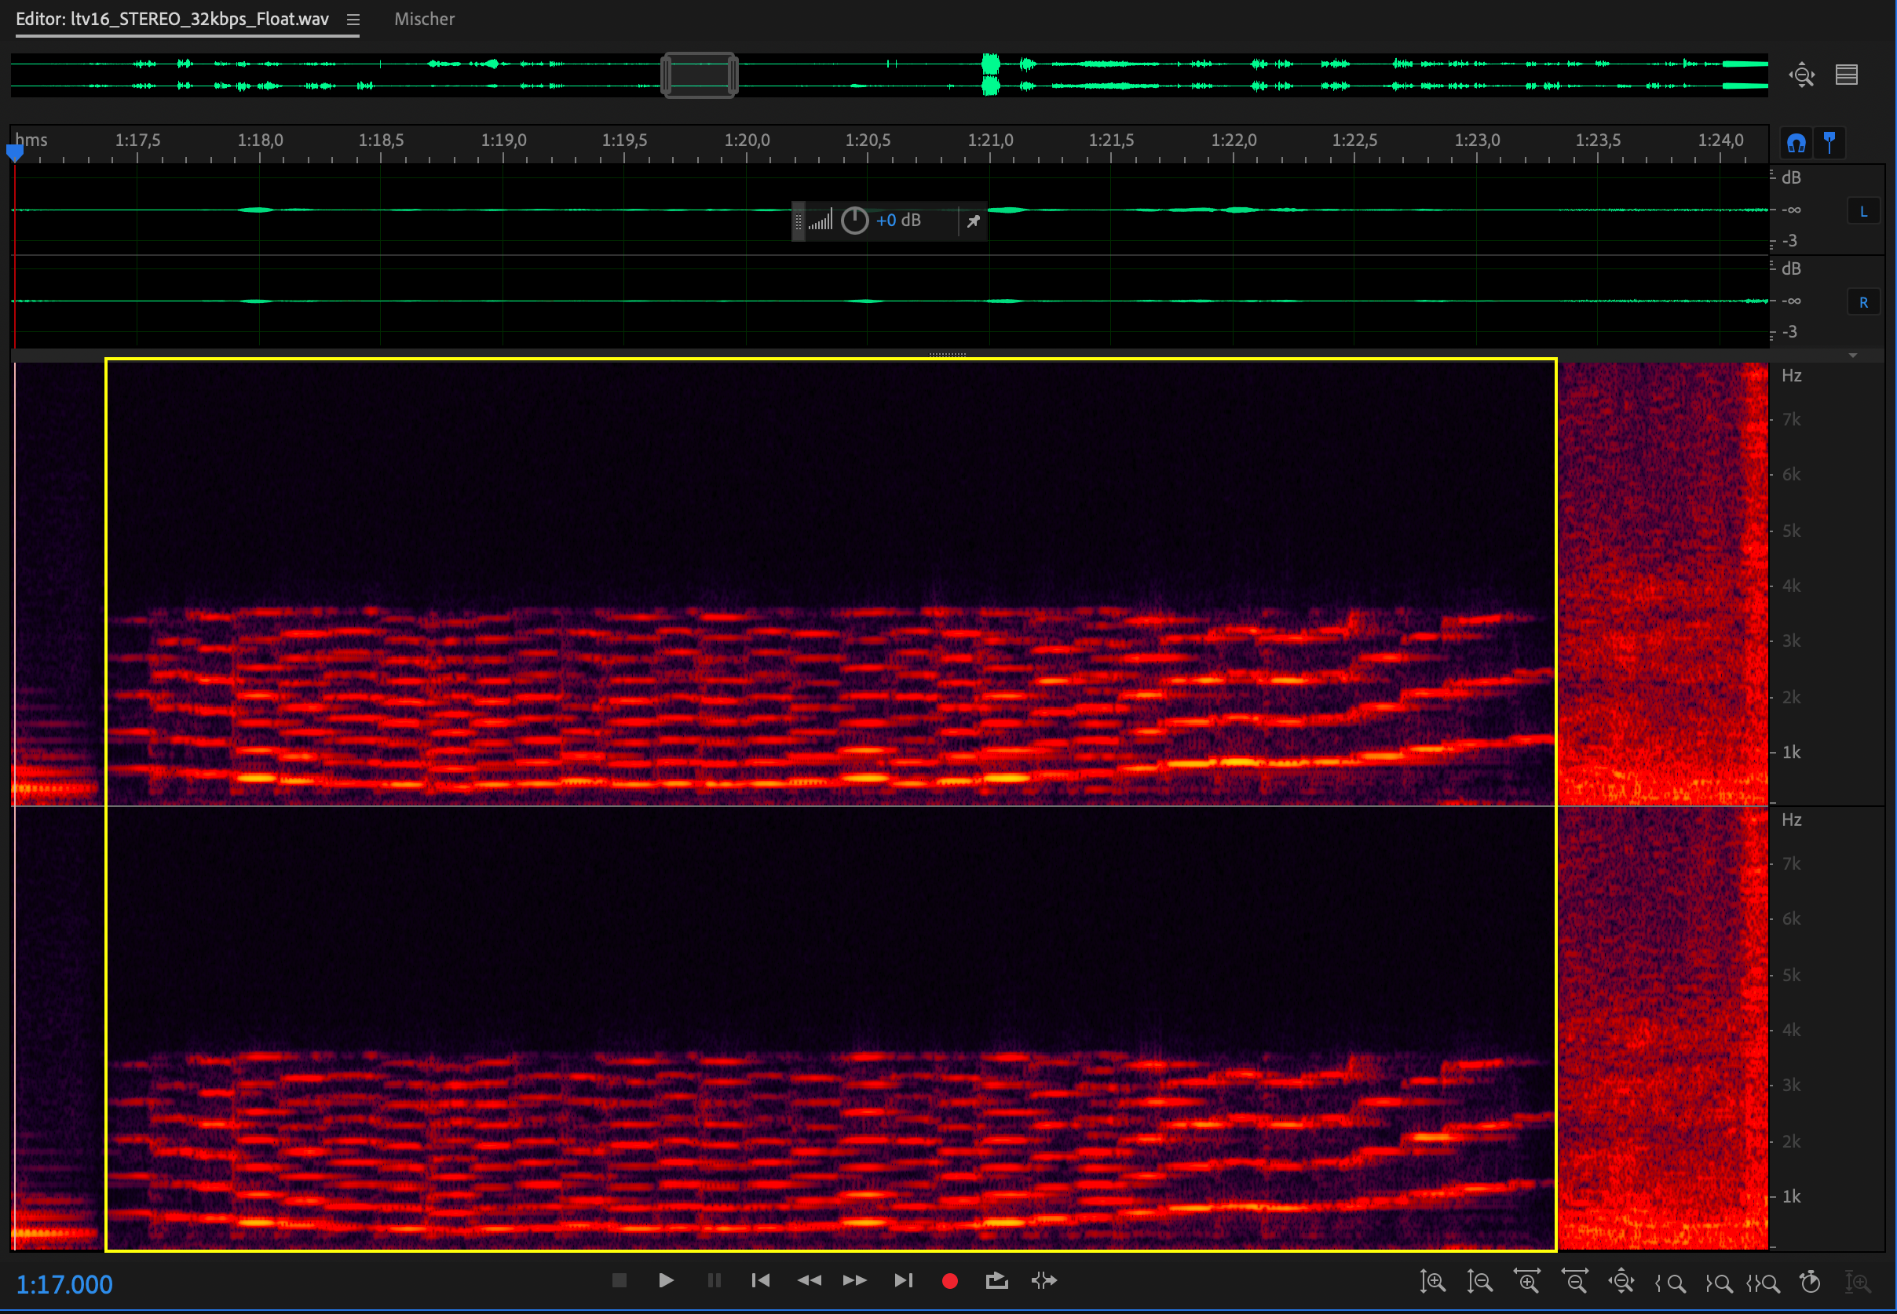Click the loop playback export icon
Image resolution: width=1897 pixels, height=1314 pixels.
[996, 1280]
